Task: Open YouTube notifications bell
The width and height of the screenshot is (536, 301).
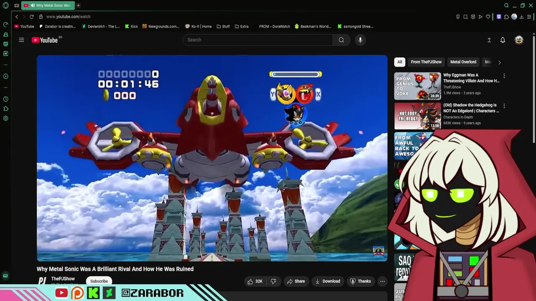Action: [503, 40]
